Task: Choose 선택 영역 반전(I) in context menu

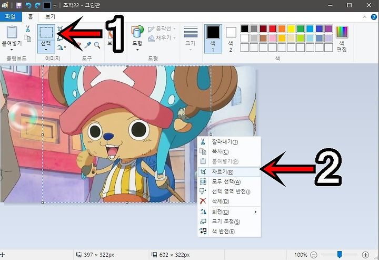Action: (x=229, y=191)
